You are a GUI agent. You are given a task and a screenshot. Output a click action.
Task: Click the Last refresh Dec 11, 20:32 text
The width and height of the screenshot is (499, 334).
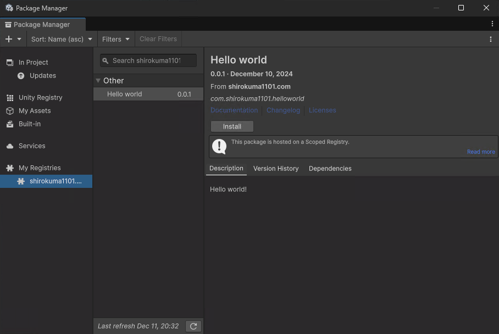coord(138,326)
